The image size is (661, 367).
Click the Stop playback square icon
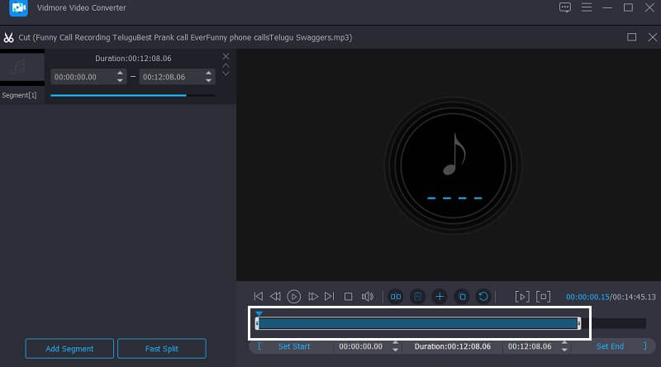click(348, 296)
